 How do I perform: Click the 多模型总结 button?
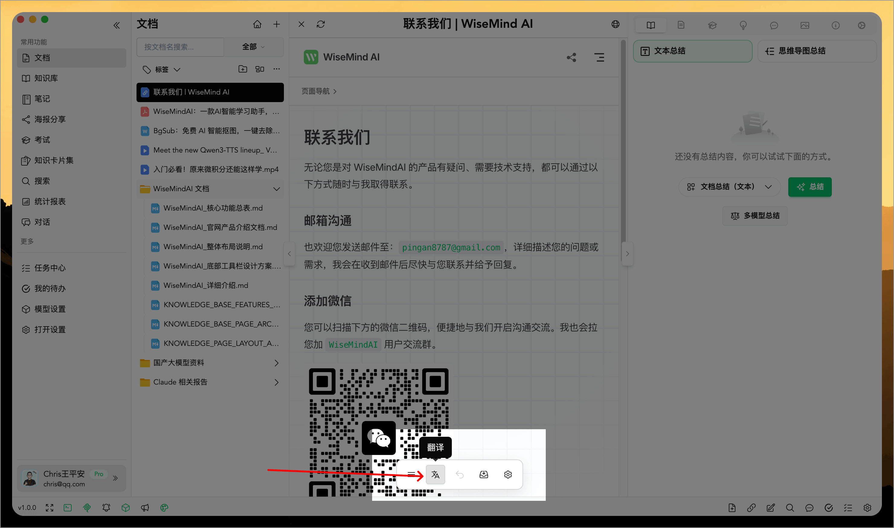pos(754,216)
